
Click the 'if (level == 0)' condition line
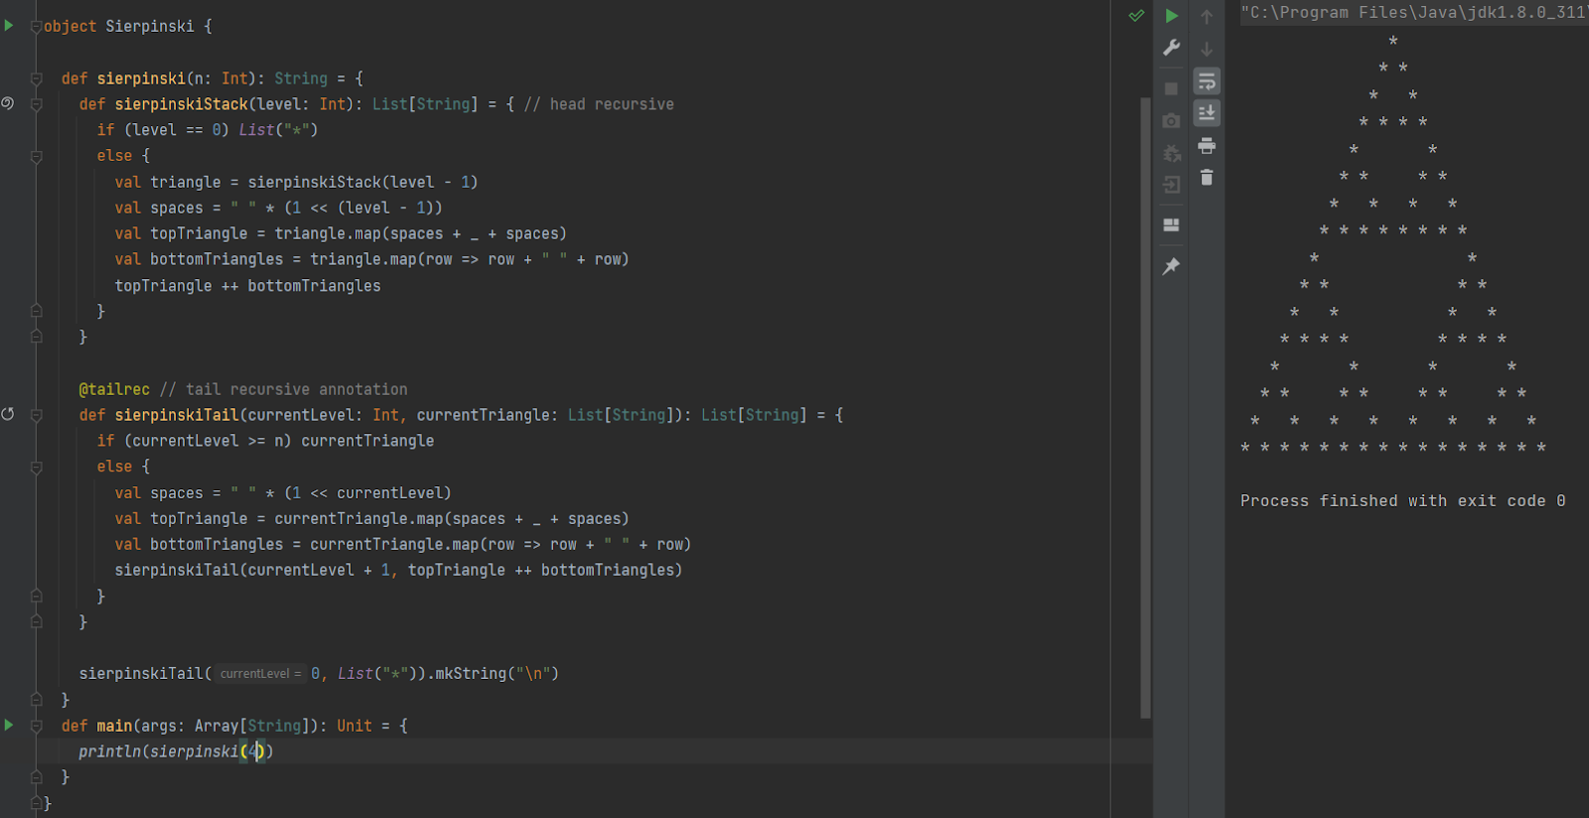pos(207,130)
